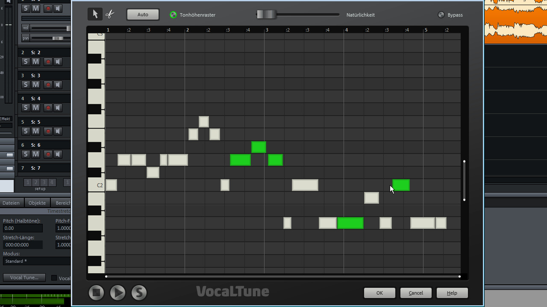
Task: Click the speaker monitor icon on track 6
Action: click(58, 154)
